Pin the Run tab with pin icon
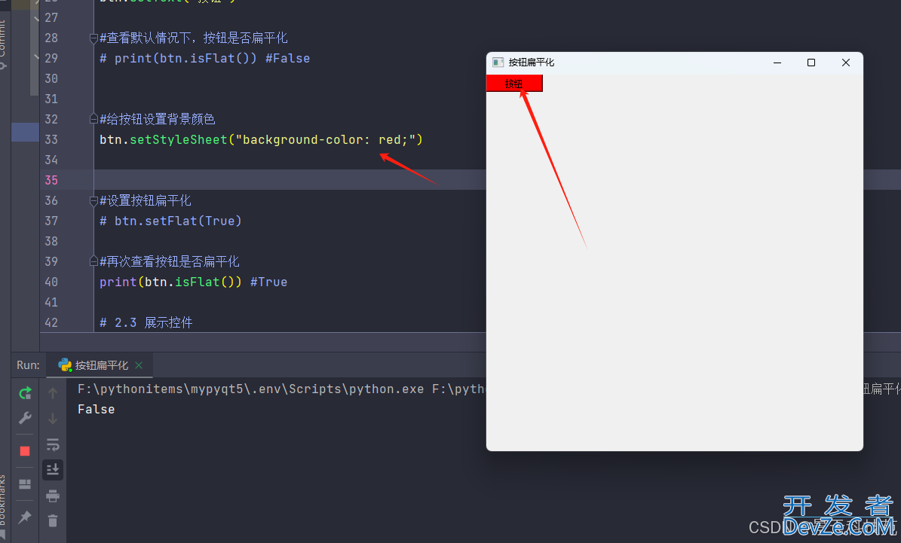This screenshot has height=543, width=901. pos(25,517)
